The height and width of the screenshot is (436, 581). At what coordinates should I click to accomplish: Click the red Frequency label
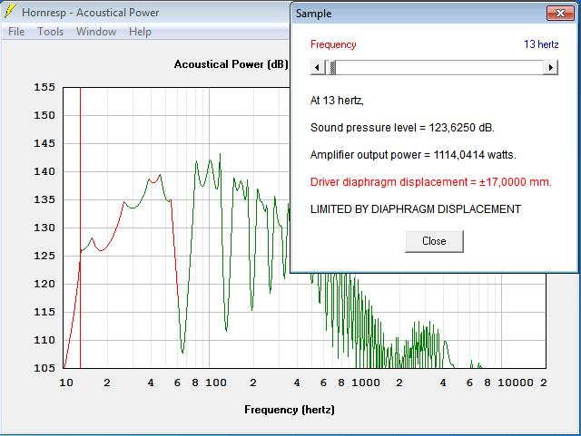(333, 44)
